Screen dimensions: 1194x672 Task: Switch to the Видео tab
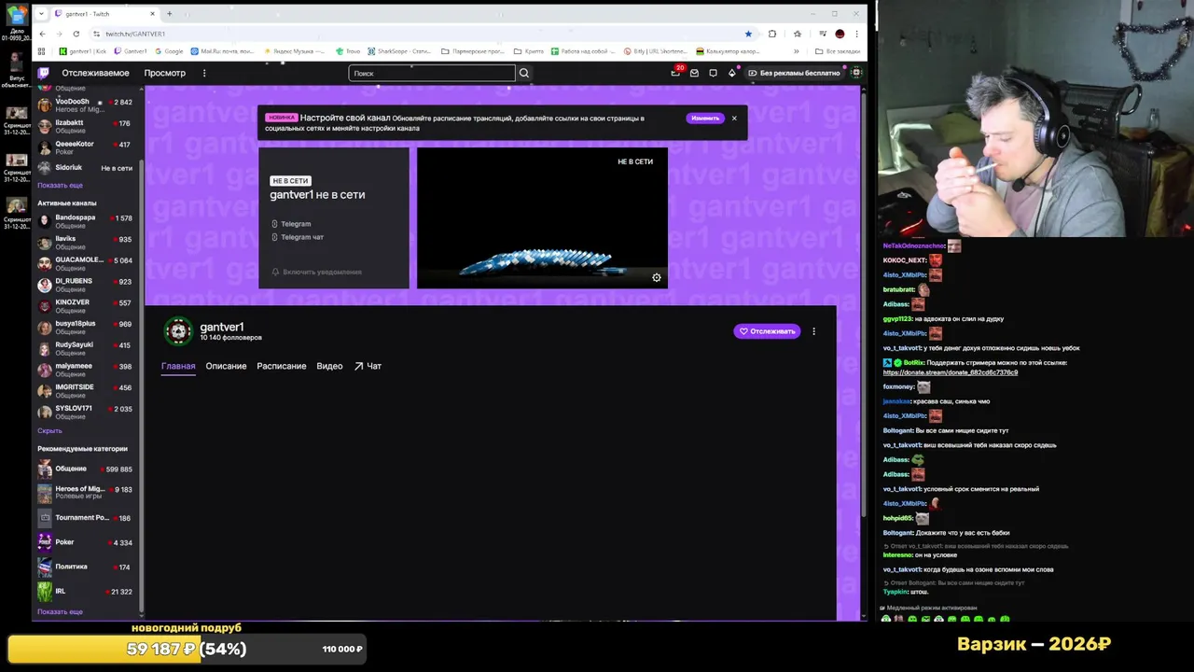point(329,366)
